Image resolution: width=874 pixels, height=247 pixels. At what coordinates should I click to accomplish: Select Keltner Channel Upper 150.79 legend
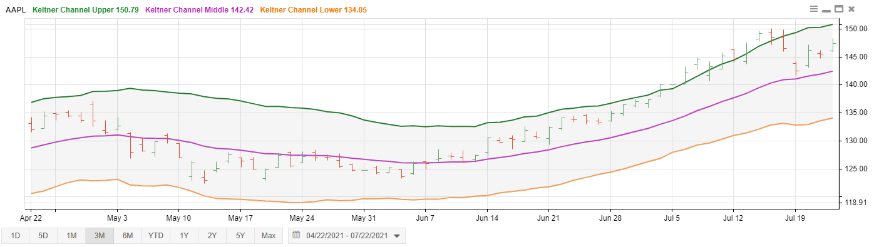[x=86, y=10]
